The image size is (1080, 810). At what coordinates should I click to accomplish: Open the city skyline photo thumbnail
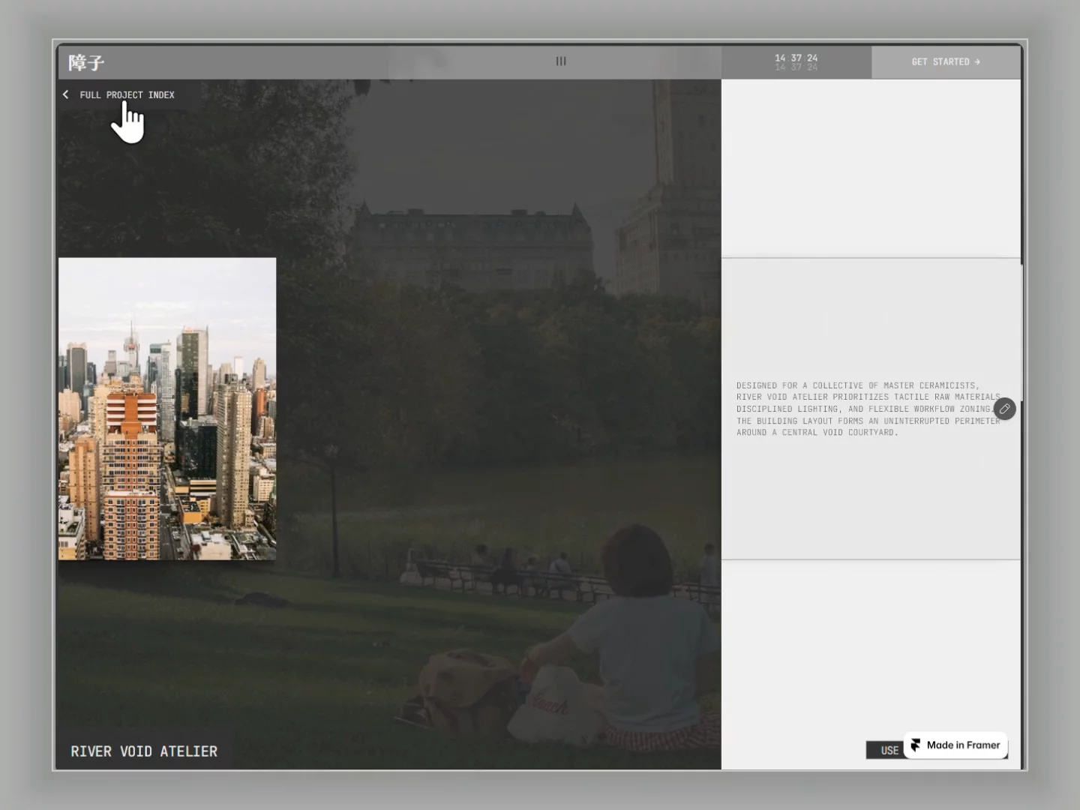point(167,409)
